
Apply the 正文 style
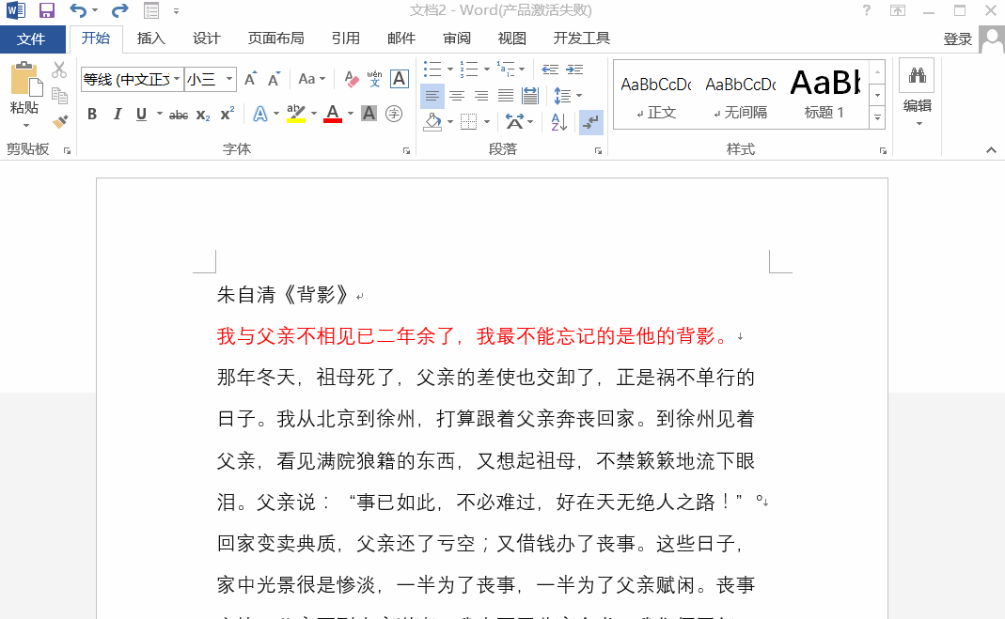(x=656, y=95)
